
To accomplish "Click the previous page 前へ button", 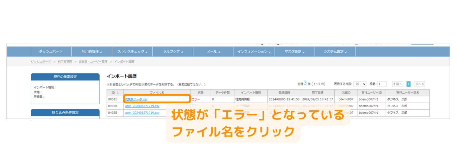I will (x=397, y=84).
